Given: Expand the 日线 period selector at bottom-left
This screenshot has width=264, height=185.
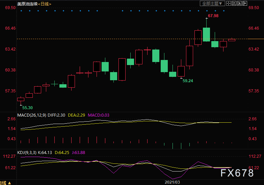Looking at the screenshot, I should click(5, 182).
